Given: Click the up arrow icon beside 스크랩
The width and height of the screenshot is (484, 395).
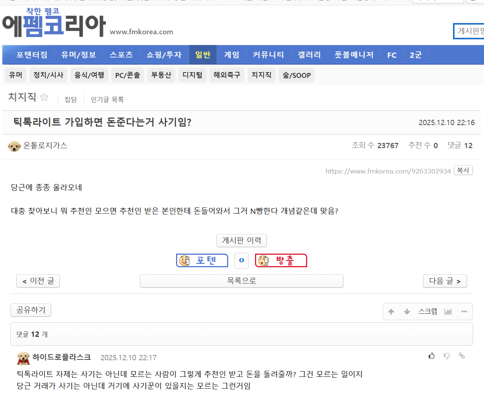Looking at the screenshot, I should click(x=391, y=312).
